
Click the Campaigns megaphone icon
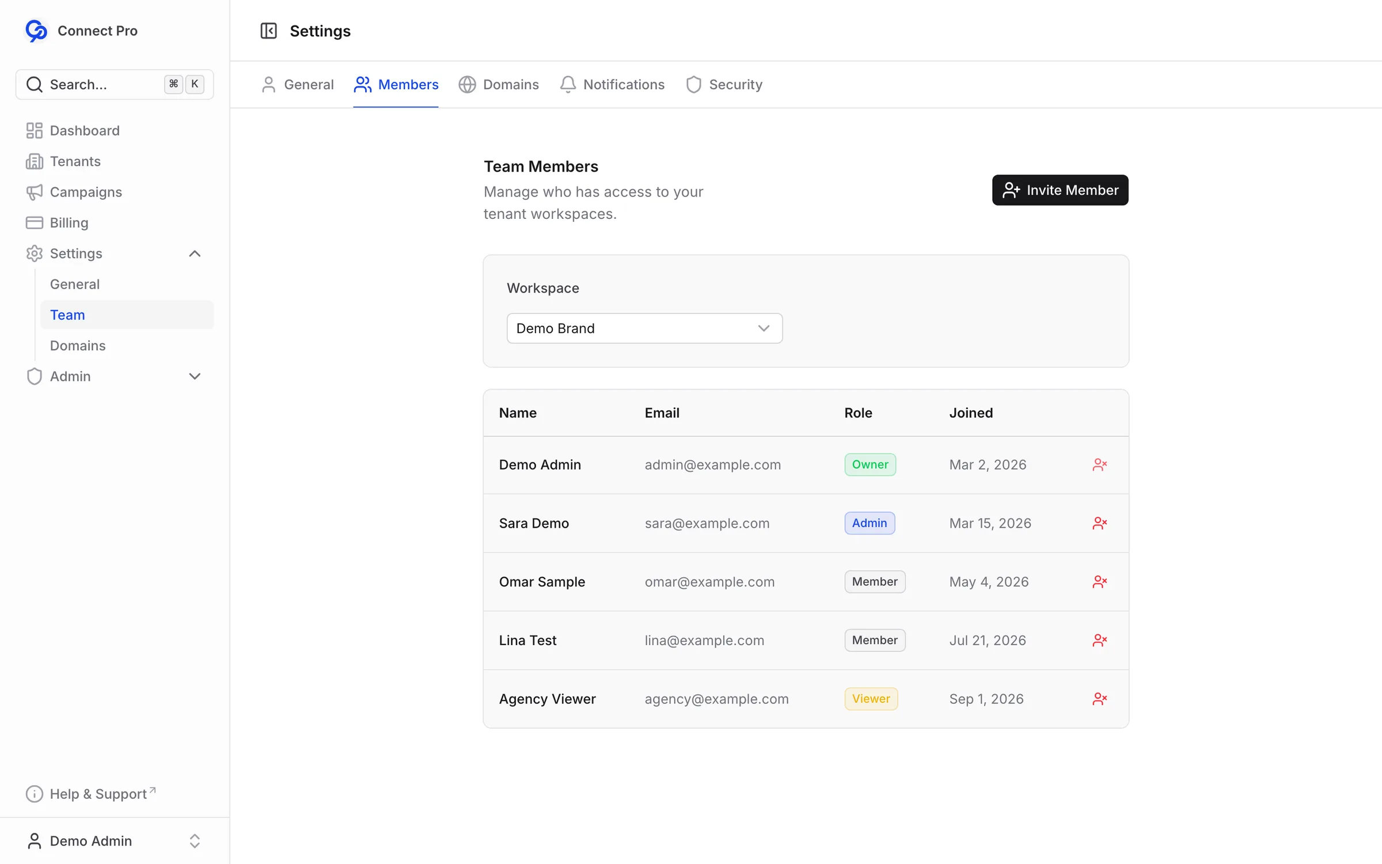coord(35,192)
